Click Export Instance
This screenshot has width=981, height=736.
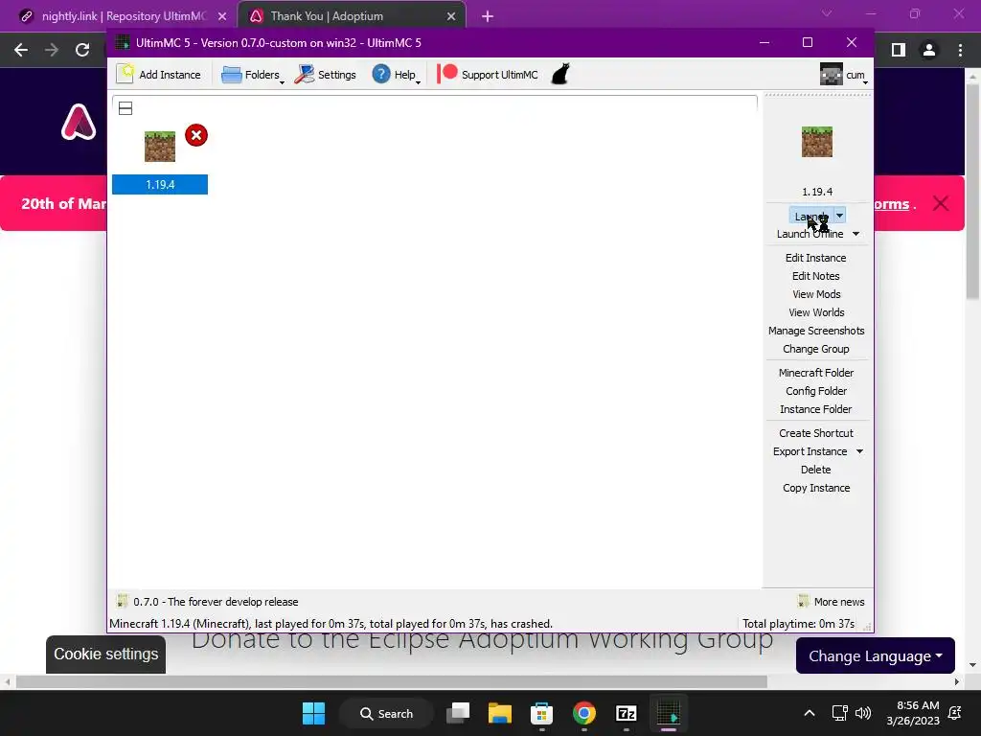pos(810,451)
